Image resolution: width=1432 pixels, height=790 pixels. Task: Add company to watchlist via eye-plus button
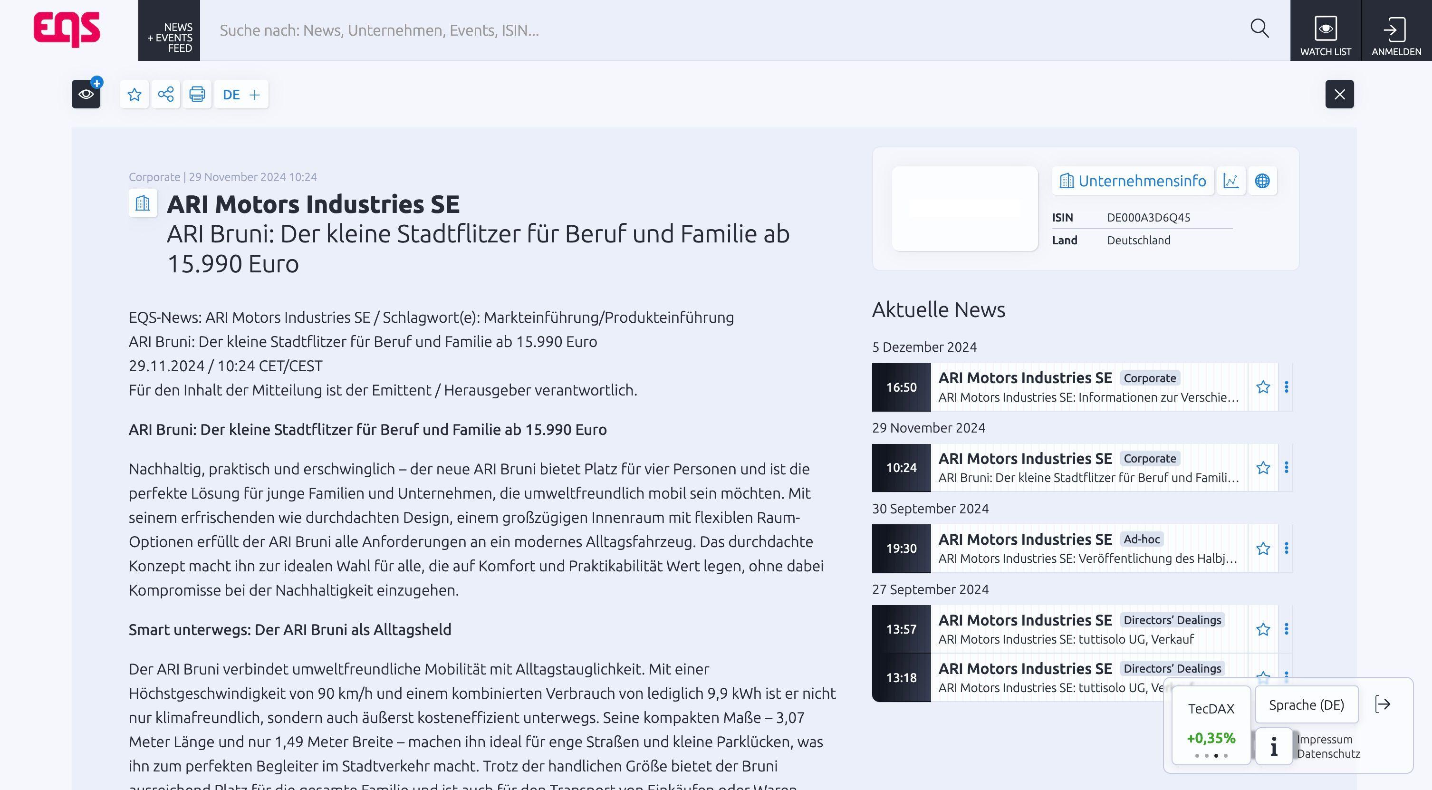[86, 94]
